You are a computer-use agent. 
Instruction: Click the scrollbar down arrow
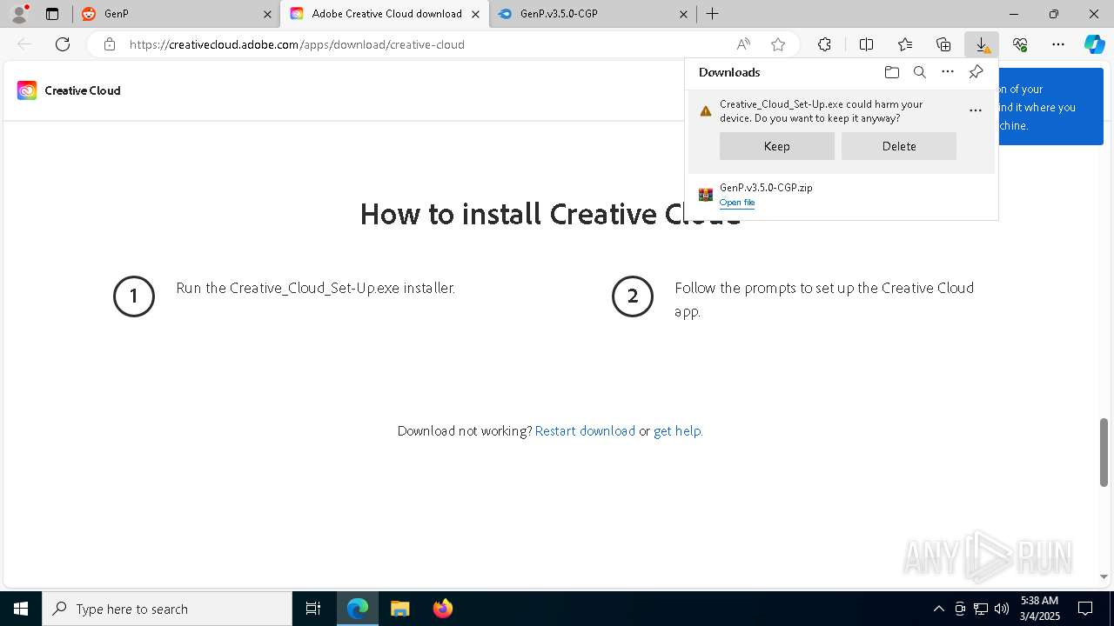1104,576
